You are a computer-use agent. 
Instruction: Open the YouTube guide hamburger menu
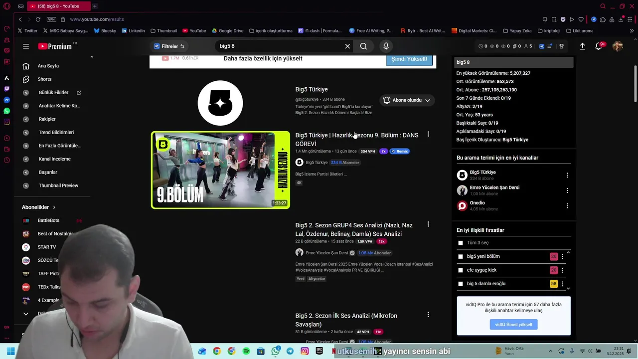[26, 46]
